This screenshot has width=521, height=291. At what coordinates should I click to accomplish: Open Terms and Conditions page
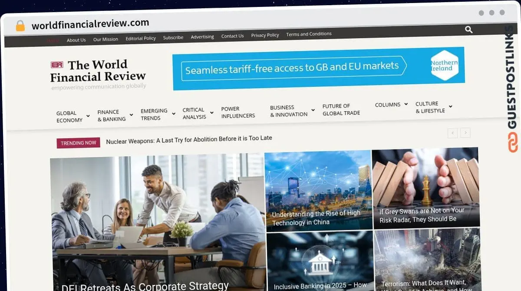pos(309,34)
